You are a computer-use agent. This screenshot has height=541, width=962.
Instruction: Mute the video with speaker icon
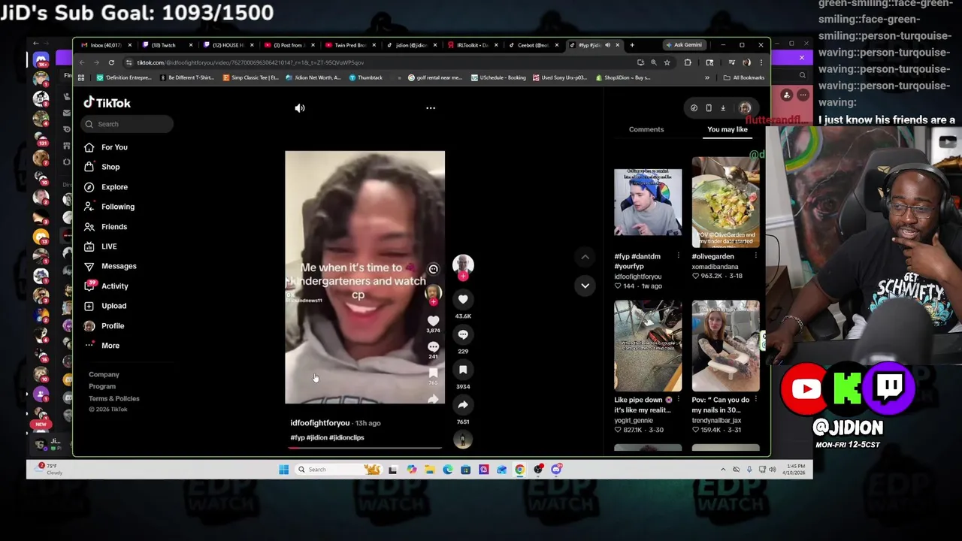click(x=300, y=108)
